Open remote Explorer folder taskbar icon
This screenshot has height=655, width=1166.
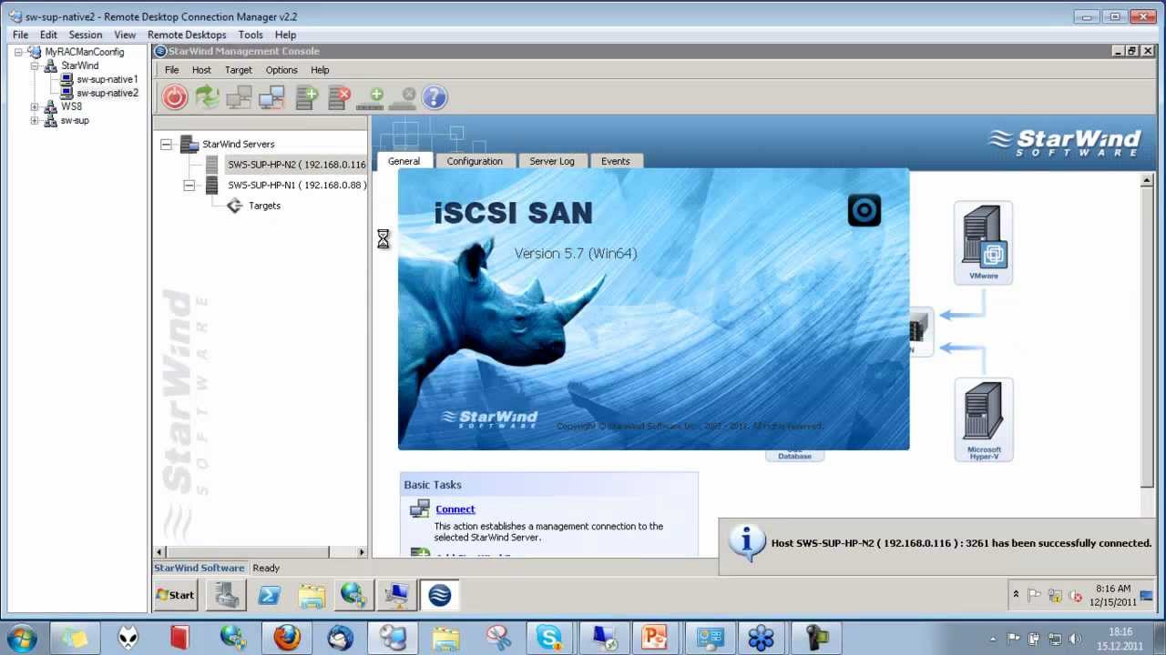click(312, 595)
